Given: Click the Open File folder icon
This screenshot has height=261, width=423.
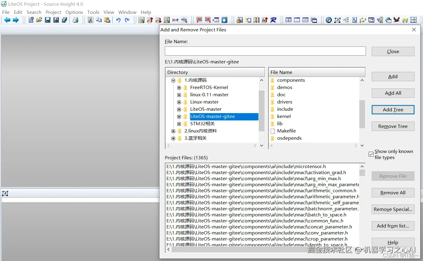Looking at the screenshot, I should tap(39, 20).
